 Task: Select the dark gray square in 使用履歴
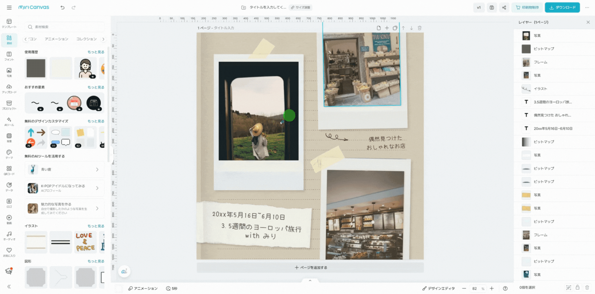(x=36, y=68)
